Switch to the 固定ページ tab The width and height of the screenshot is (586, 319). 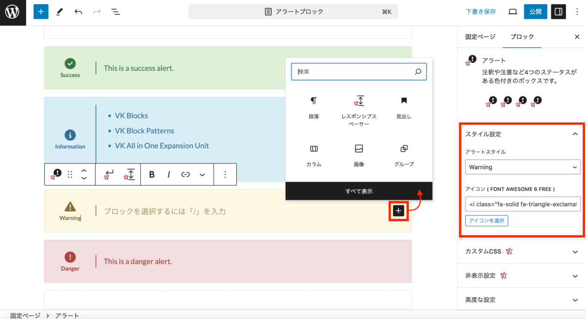tap(480, 37)
